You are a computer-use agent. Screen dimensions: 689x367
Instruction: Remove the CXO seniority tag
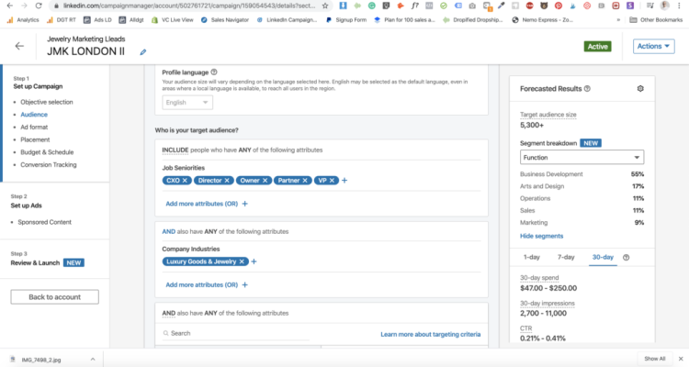(185, 181)
